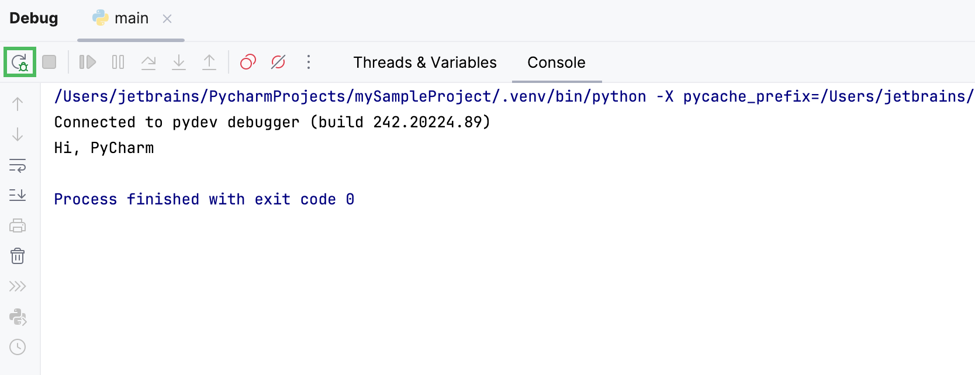Click the Print console output icon
The image size is (975, 375).
coord(18,225)
